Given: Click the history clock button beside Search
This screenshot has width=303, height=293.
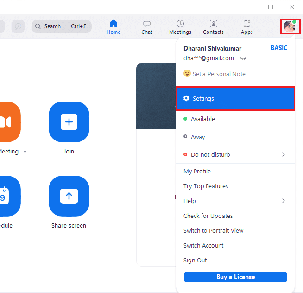Looking at the screenshot, I should (18, 26).
